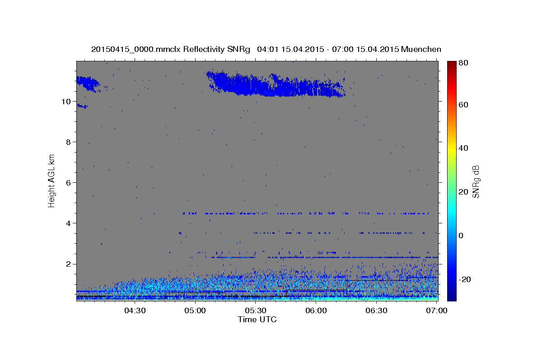542x361 pixels.
Task: Click the yellow band of the colorbar
Action: 452,149
